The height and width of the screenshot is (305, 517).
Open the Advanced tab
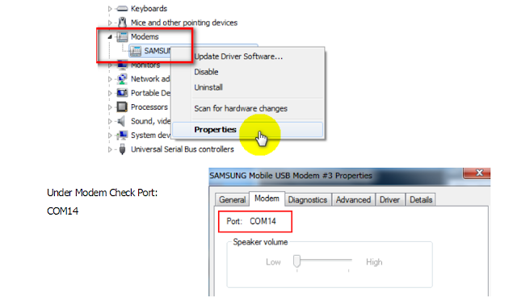[x=353, y=199]
